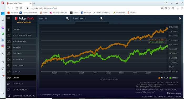Select the PokerCraft - Omaha tab
Screen dimensions: 184x99
point(19,4)
